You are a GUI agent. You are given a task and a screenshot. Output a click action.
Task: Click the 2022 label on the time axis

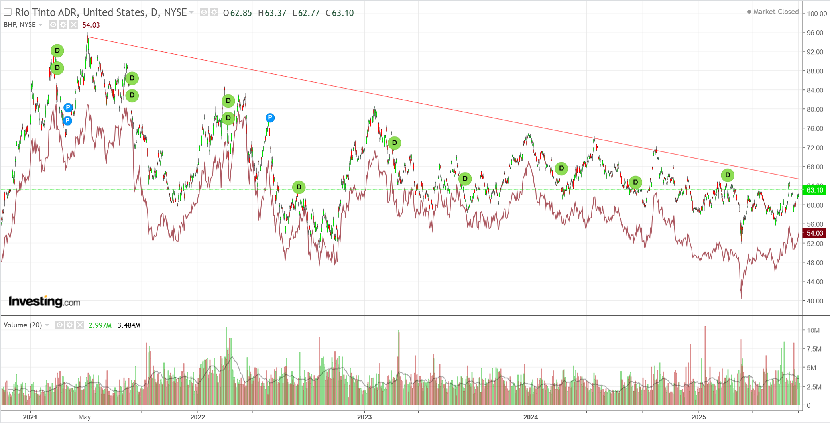pos(197,417)
